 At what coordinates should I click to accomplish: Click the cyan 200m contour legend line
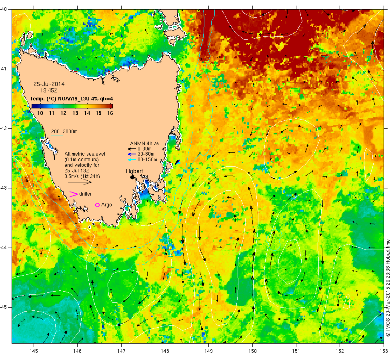(57, 136)
